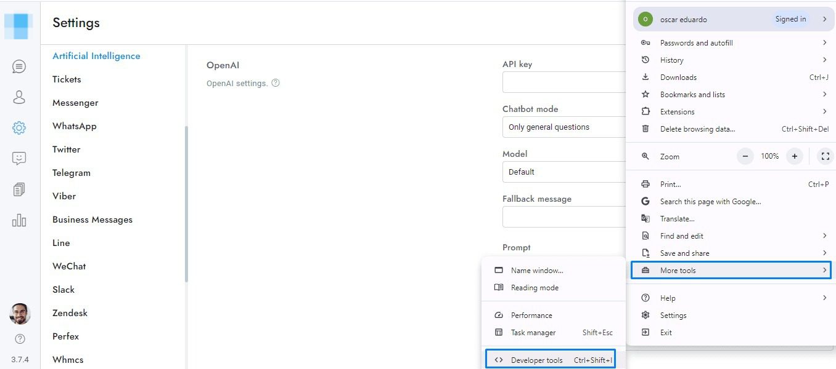Open the reports bar chart icon

point(19,220)
